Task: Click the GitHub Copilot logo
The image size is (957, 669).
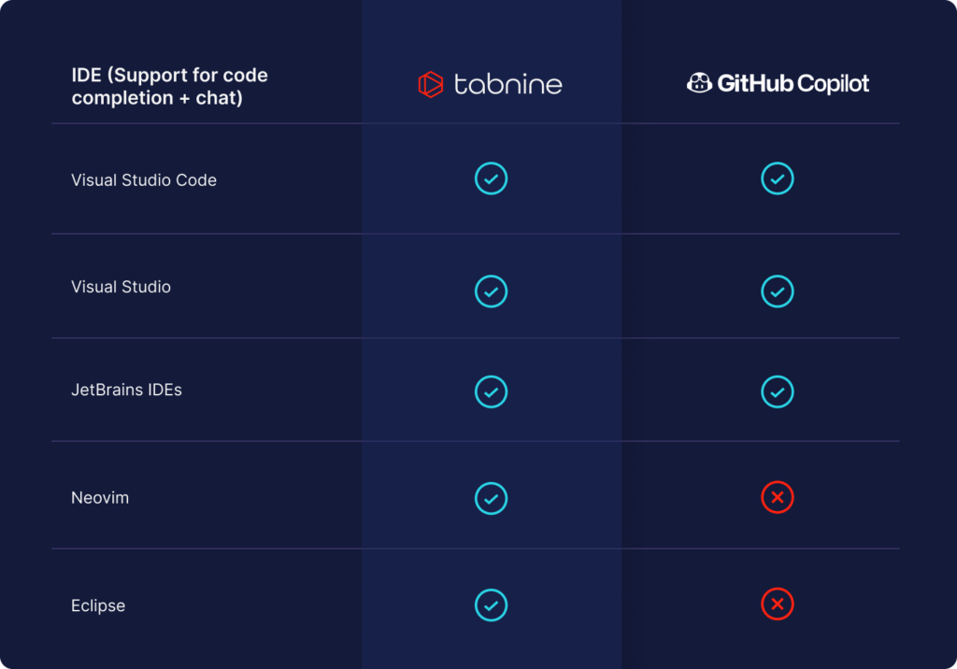Action: pyautogui.click(x=778, y=84)
